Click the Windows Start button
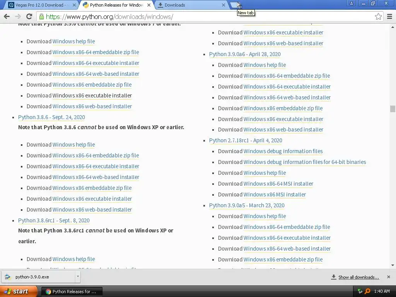The image size is (396, 297). [x=18, y=292]
